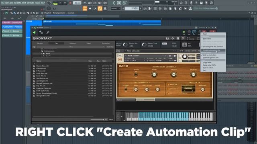Toggle the Playlist magnet snap icon
This screenshot has height=144, width=257.
click(x=6, y=13)
